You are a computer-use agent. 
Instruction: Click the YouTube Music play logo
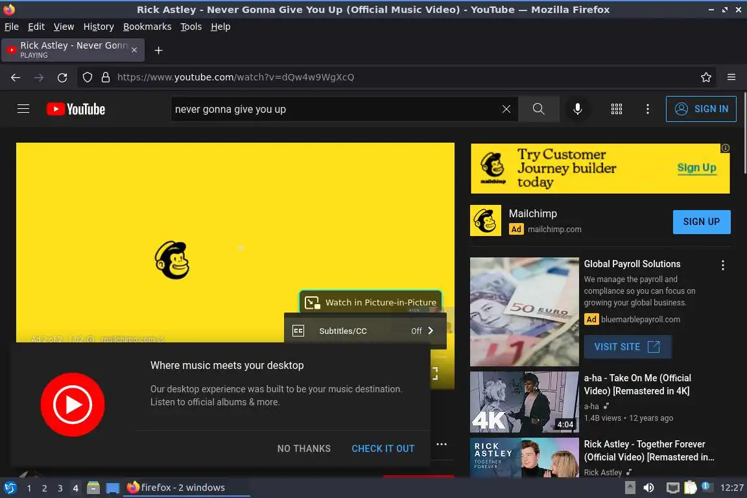(73, 405)
